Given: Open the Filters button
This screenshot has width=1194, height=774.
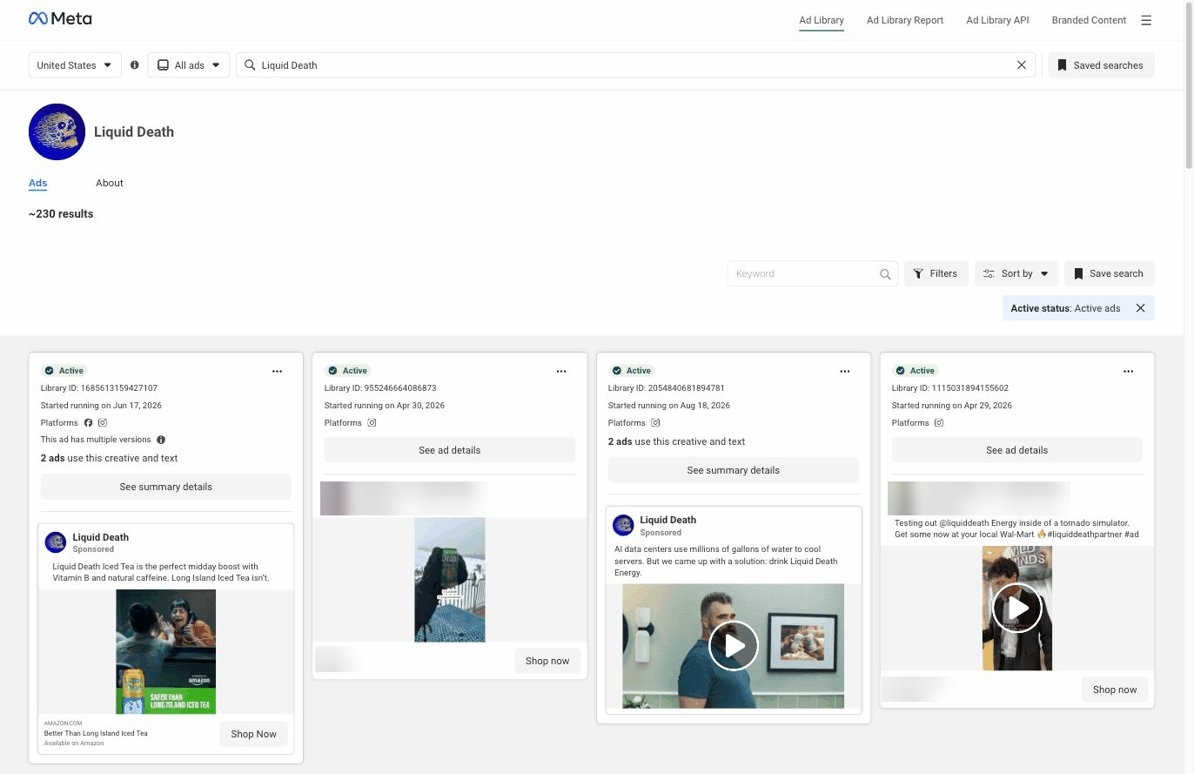Looking at the screenshot, I should pyautogui.click(x=936, y=273).
